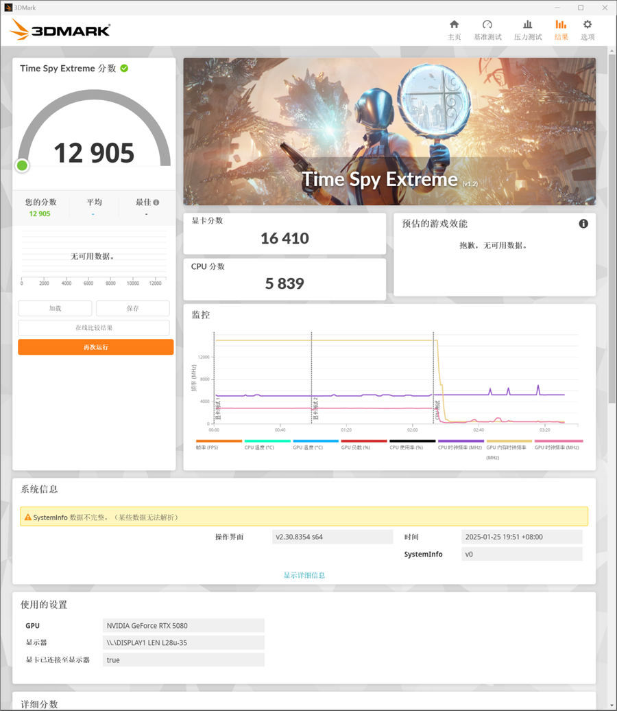Open the 主页 home tab
This screenshot has width=617, height=711.
pos(454,30)
